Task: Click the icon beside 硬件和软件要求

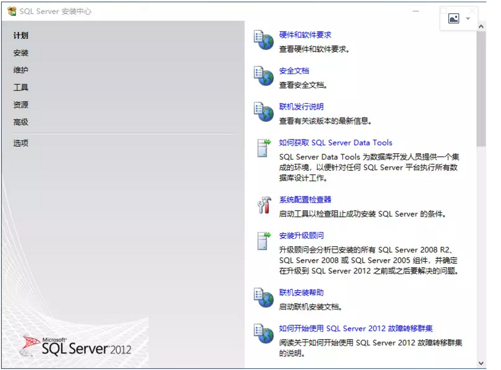Action: (264, 40)
